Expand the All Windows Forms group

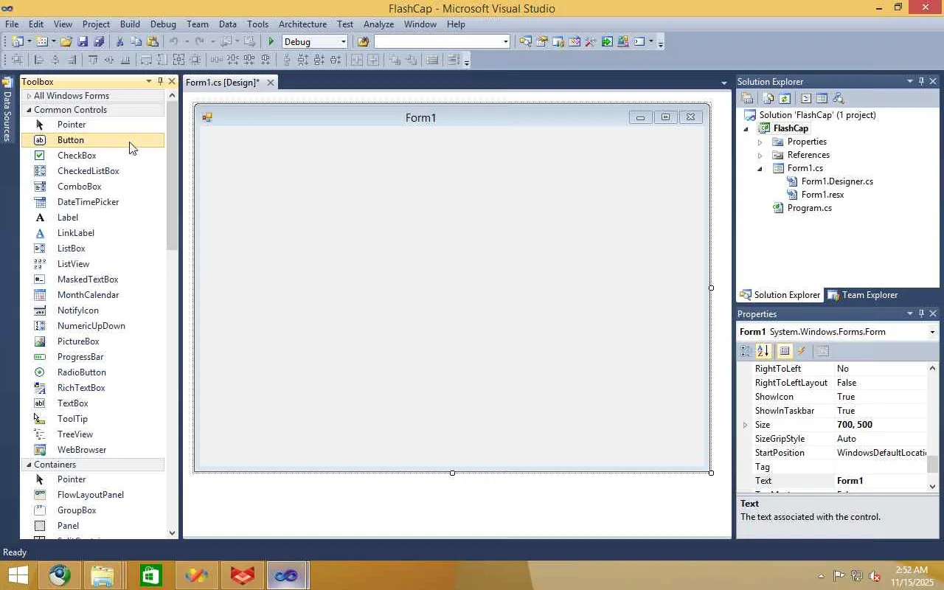tap(29, 96)
